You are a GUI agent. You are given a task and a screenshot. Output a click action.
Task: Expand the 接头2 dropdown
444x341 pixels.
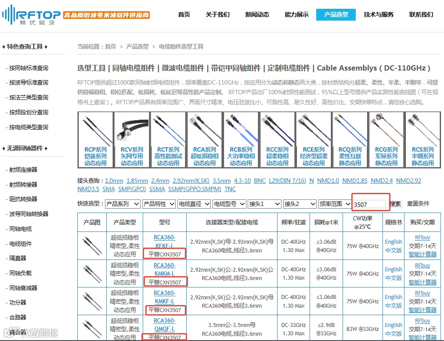coord(300,204)
